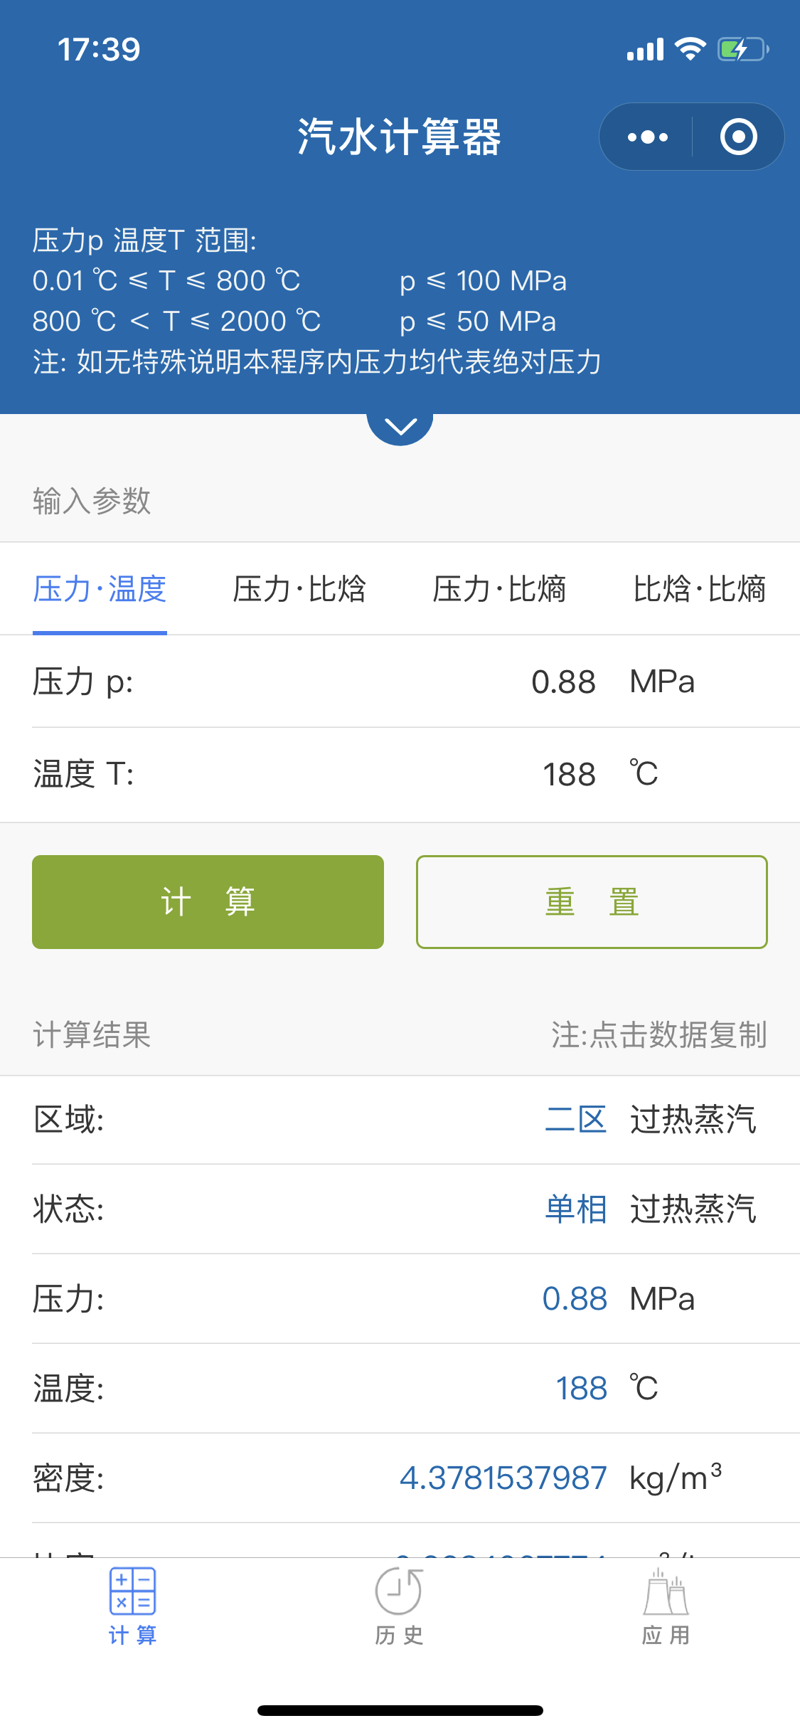Image resolution: width=800 pixels, height=1733 pixels.
Task: Click the green 计算 button
Action: pos(208,901)
